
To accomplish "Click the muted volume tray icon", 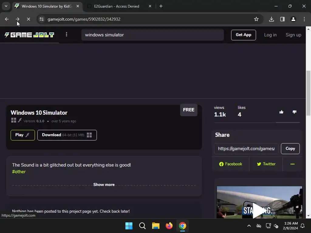I will pos(276,226).
